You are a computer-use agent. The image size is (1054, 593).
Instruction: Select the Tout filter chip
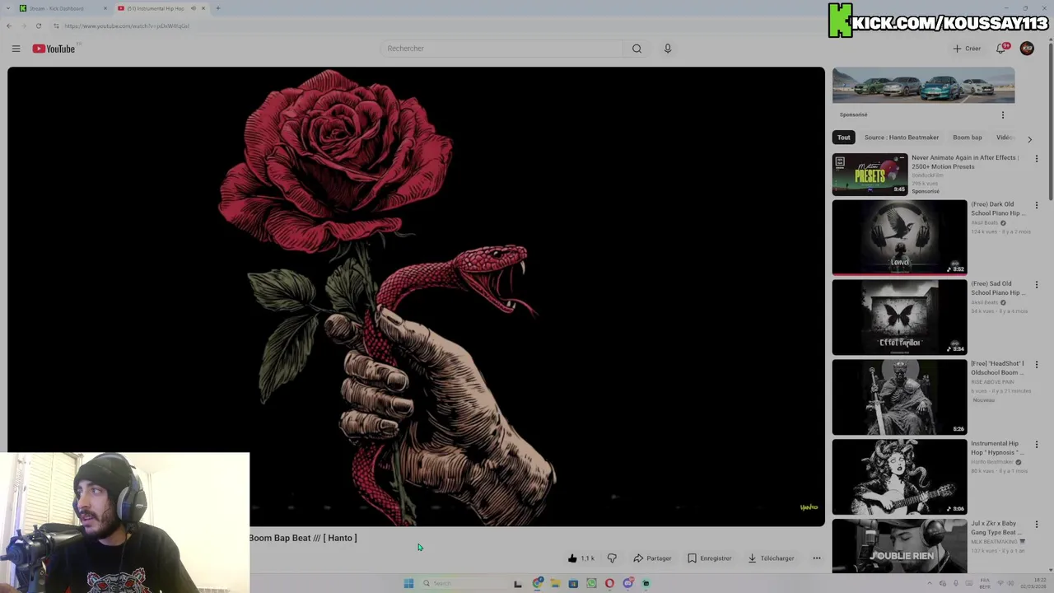(843, 138)
